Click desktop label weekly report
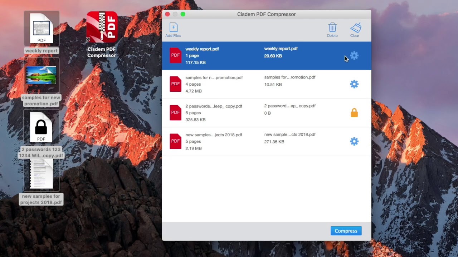This screenshot has height=257, width=458. tap(42, 51)
